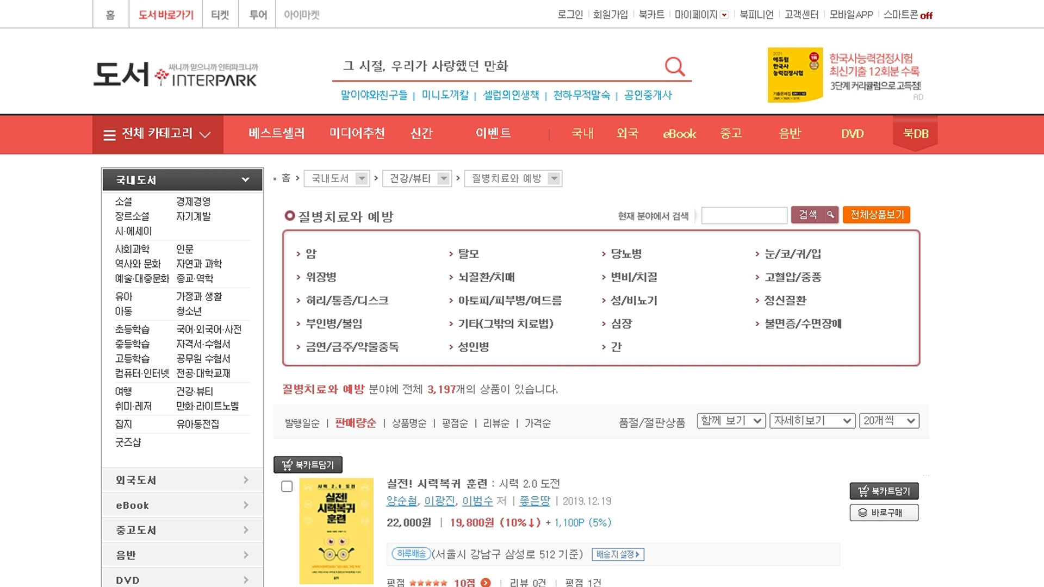Open the 베스트셀러 menu tab
Viewport: 1044px width, 587px height.
[x=276, y=134]
